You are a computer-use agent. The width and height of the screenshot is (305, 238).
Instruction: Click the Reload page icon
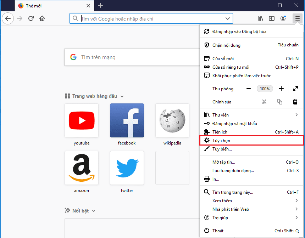pos(31,18)
